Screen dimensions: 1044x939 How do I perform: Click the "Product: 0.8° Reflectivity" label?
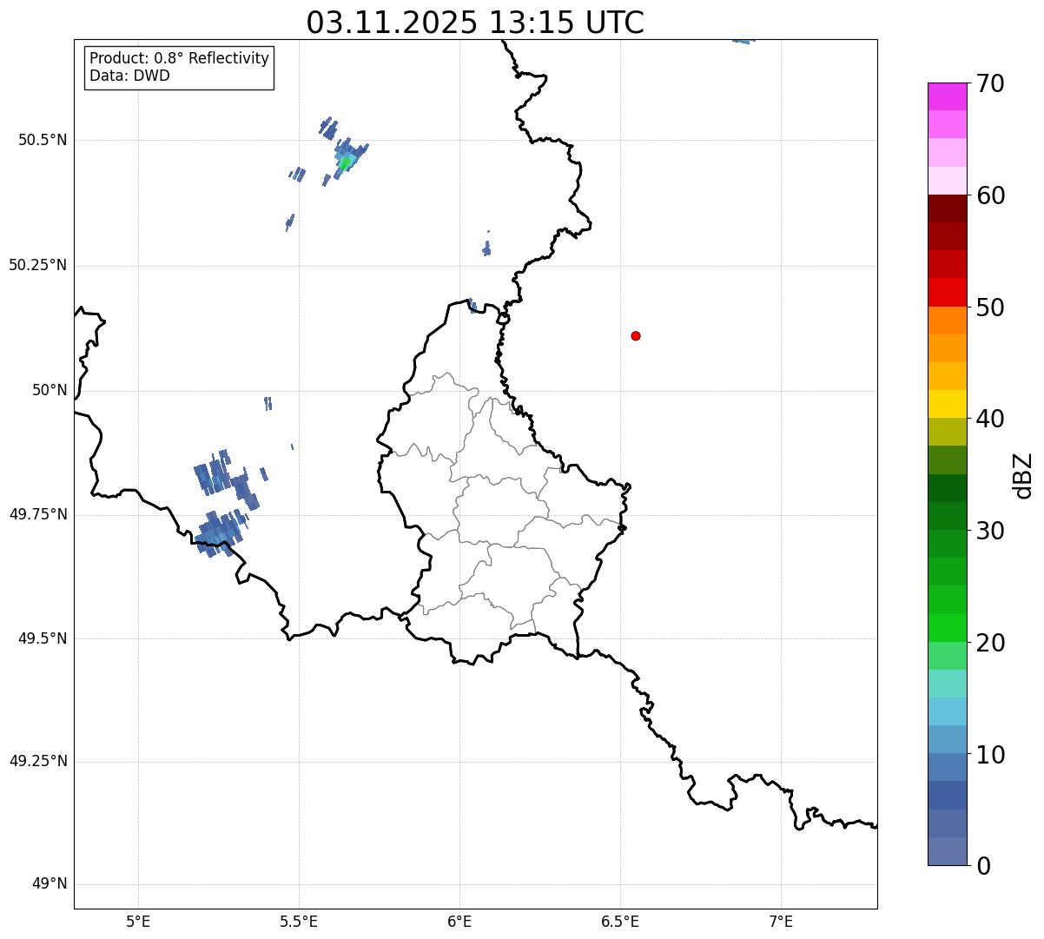pos(179,58)
